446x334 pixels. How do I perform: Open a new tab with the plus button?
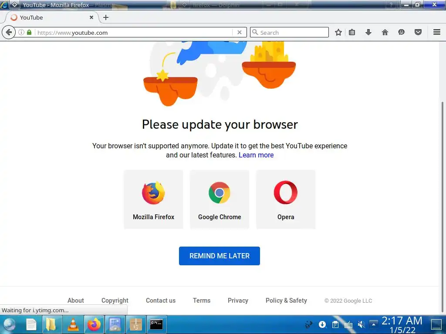[x=106, y=17]
